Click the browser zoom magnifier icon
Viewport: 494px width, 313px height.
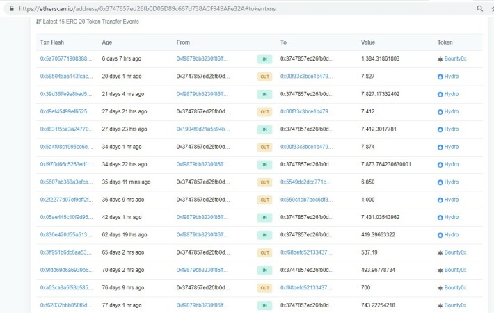click(479, 8)
